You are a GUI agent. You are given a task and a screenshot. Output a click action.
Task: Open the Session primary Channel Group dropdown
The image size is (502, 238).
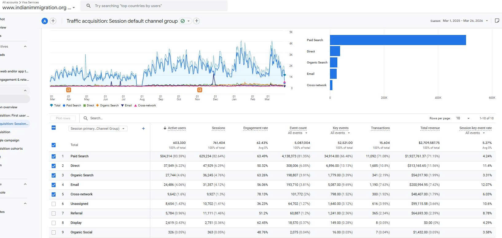[x=97, y=129]
